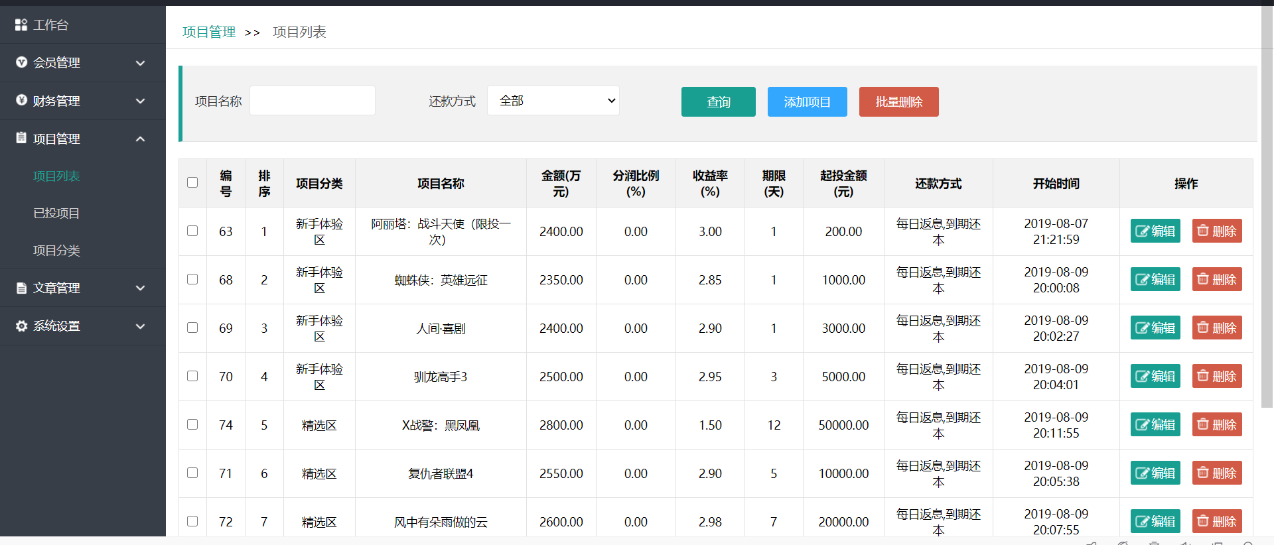Click project name 蜘蛛侠：英雄远征
The image size is (1274, 545).
[x=441, y=280]
